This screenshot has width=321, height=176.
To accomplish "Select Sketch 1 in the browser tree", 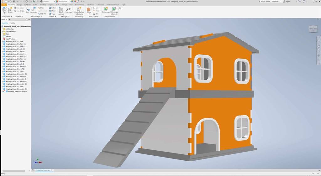I will click(x=8, y=36).
